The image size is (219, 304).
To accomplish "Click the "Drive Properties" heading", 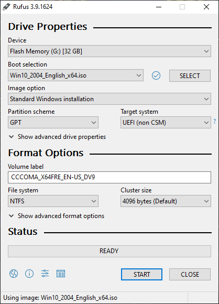I will (x=48, y=27).
